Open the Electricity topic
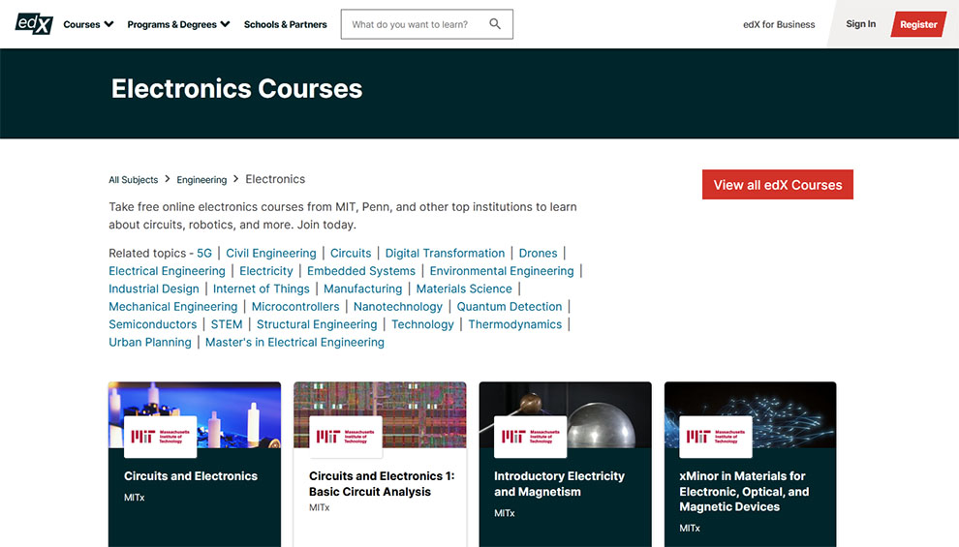Image resolution: width=959 pixels, height=547 pixels. [x=266, y=271]
